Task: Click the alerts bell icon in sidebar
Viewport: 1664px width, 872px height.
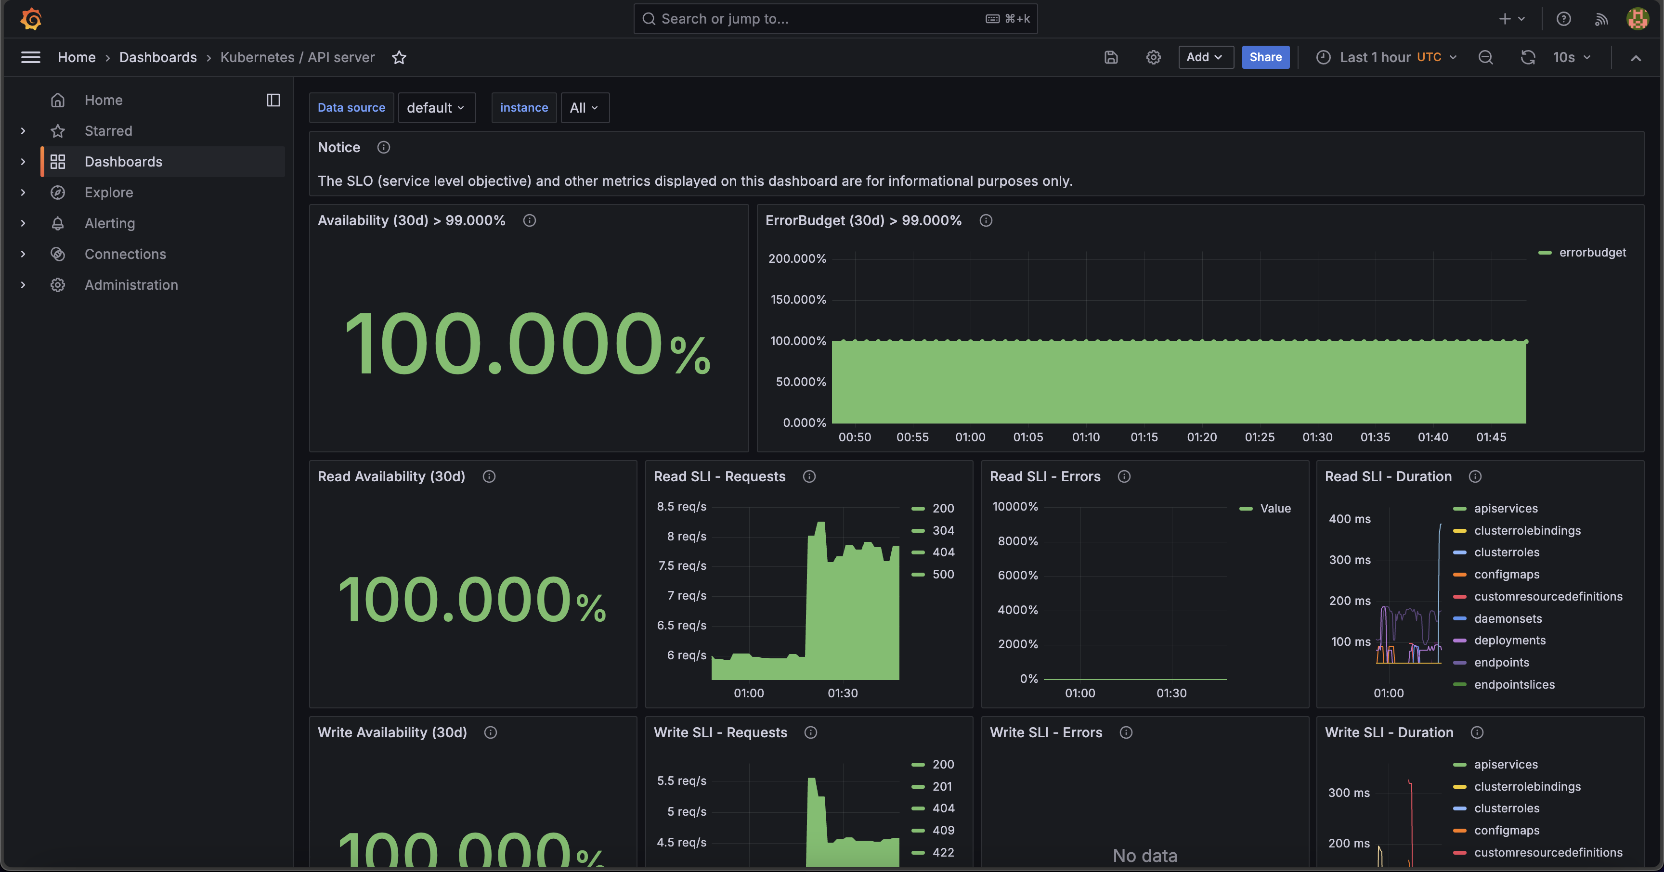Action: (57, 223)
